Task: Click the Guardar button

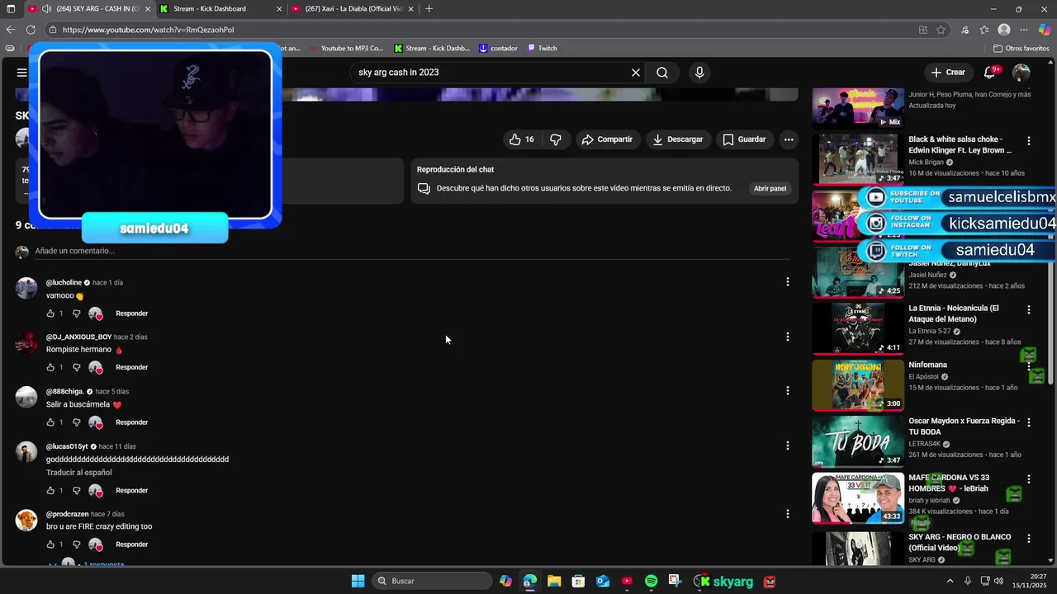Action: coord(745,139)
